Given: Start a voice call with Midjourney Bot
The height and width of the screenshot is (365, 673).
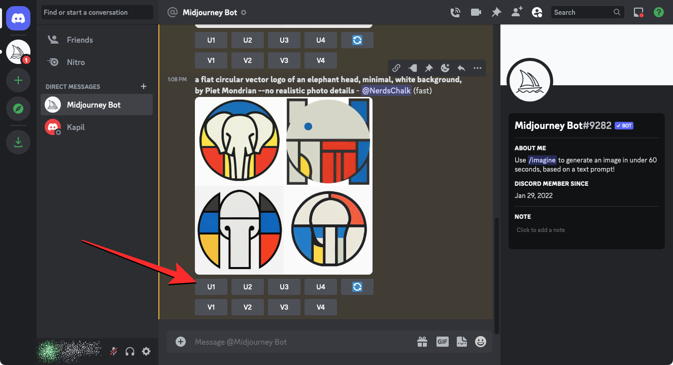Looking at the screenshot, I should pos(455,12).
